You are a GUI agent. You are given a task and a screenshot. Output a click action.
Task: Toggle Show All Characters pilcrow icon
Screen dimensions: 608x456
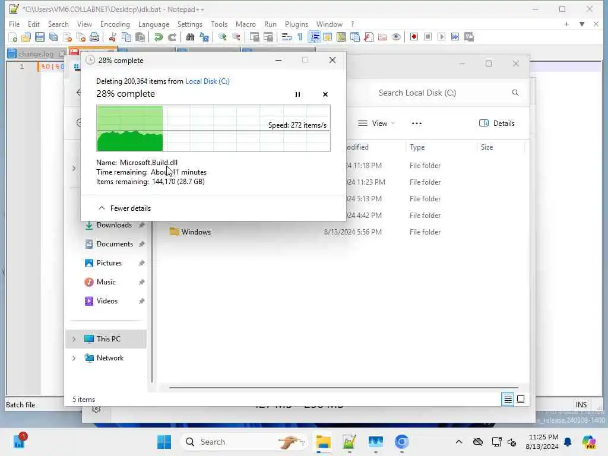pos(300,37)
